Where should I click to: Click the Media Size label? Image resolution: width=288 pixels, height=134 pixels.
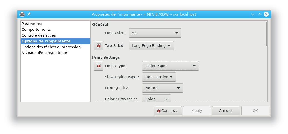coord(115,33)
